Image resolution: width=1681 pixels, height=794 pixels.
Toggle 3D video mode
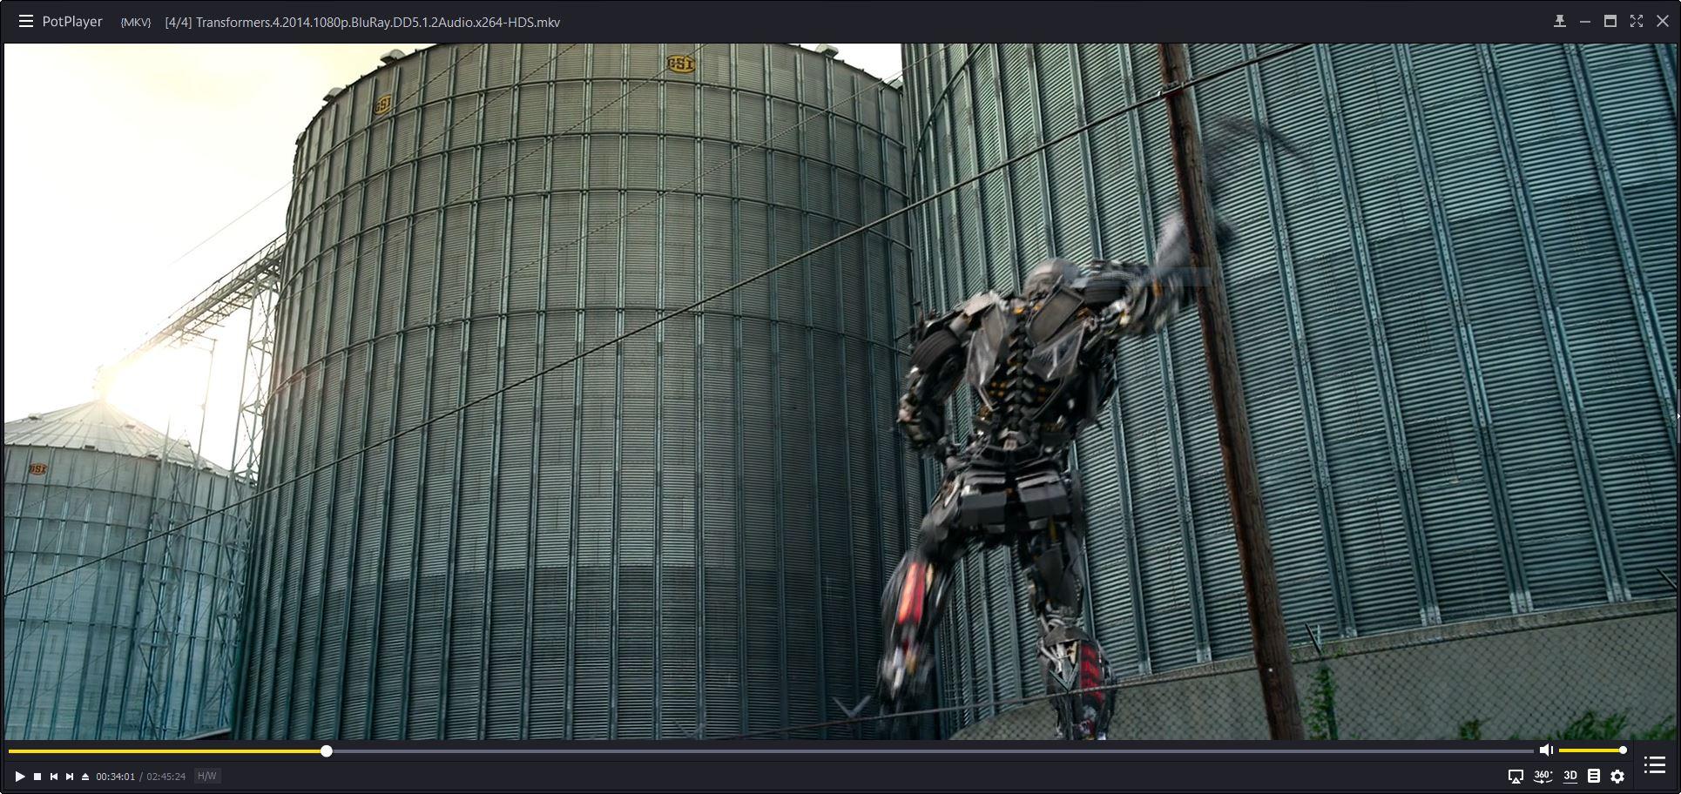[1570, 776]
